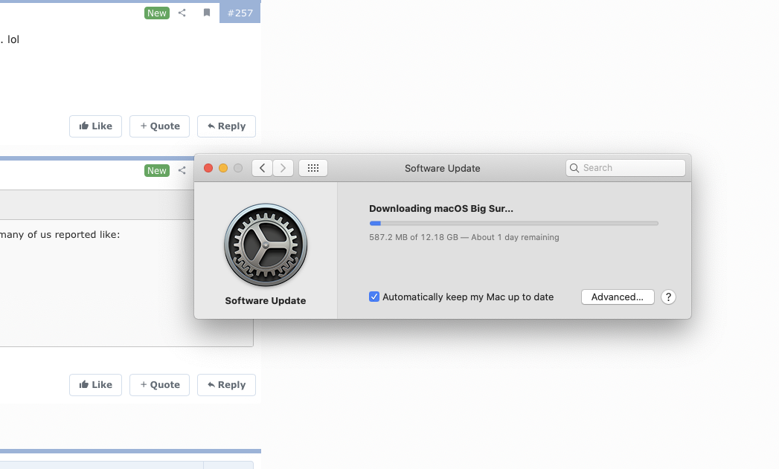The width and height of the screenshot is (779, 469).
Task: Quote the second forum post
Action: (x=159, y=384)
